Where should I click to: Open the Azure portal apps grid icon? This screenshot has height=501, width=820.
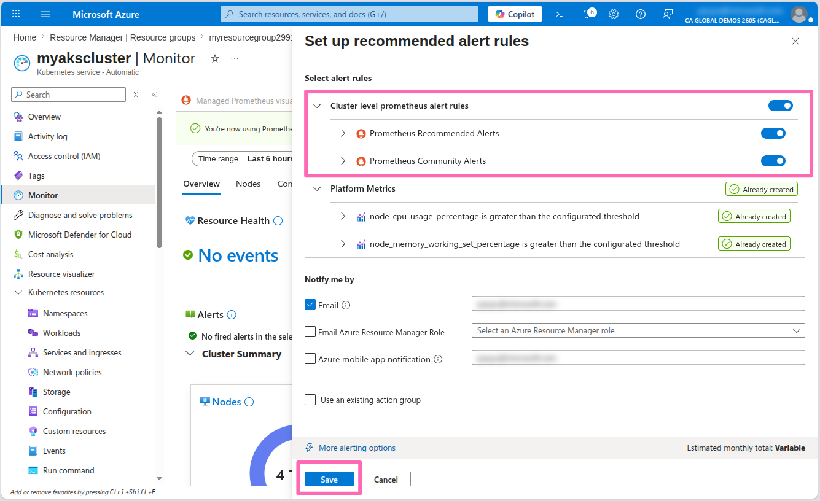coord(16,14)
